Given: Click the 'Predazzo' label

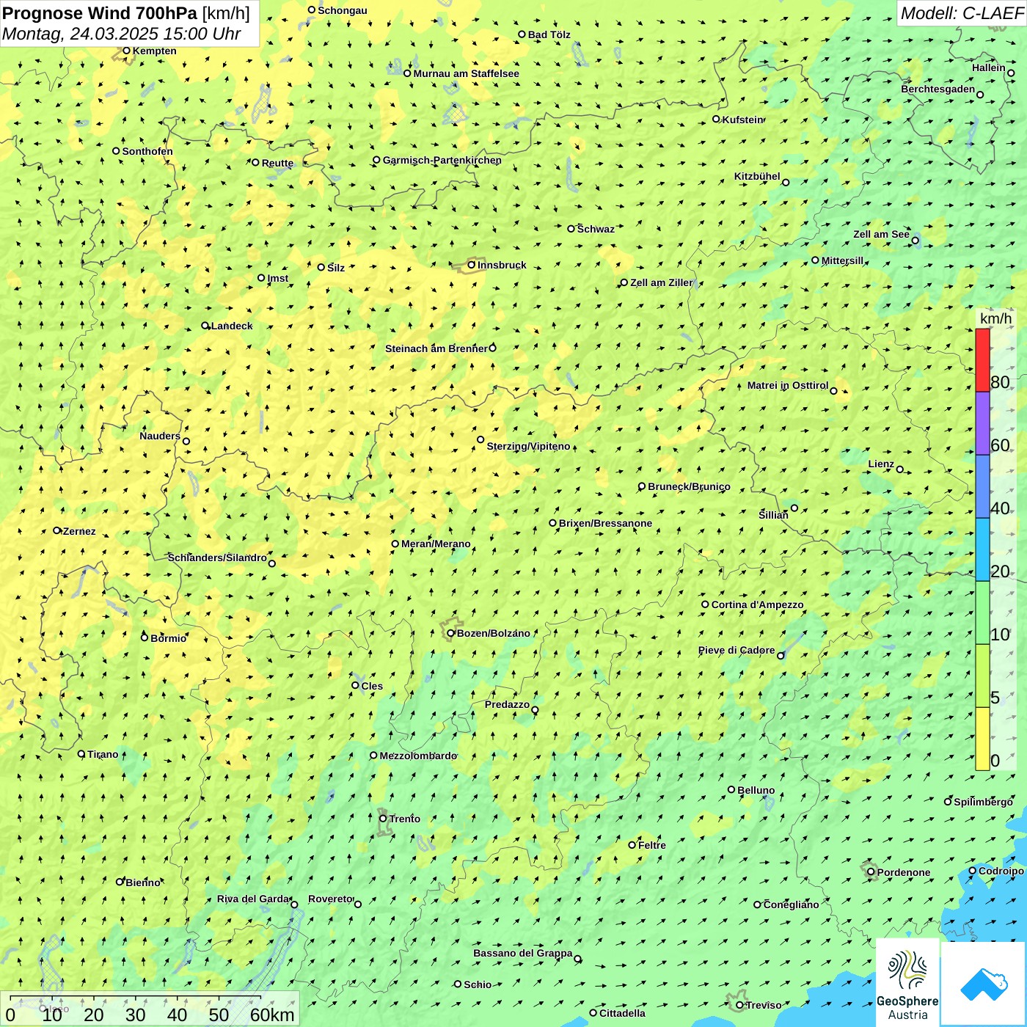Looking at the screenshot, I should [507, 704].
